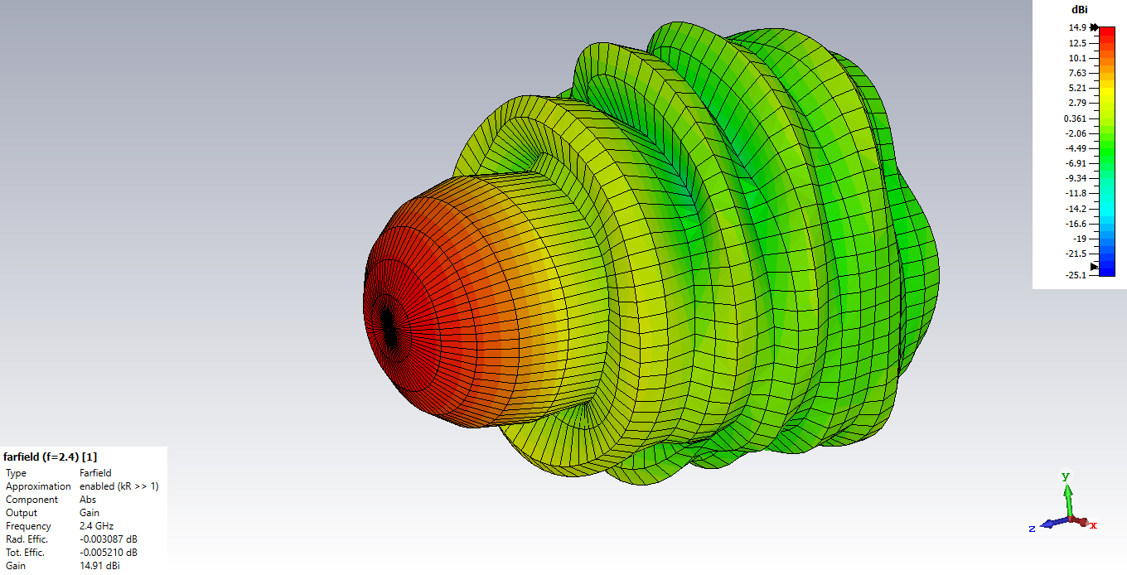1127x575 pixels.
Task: Click the lower clamp marker near -25.1
Action: pos(1095,267)
